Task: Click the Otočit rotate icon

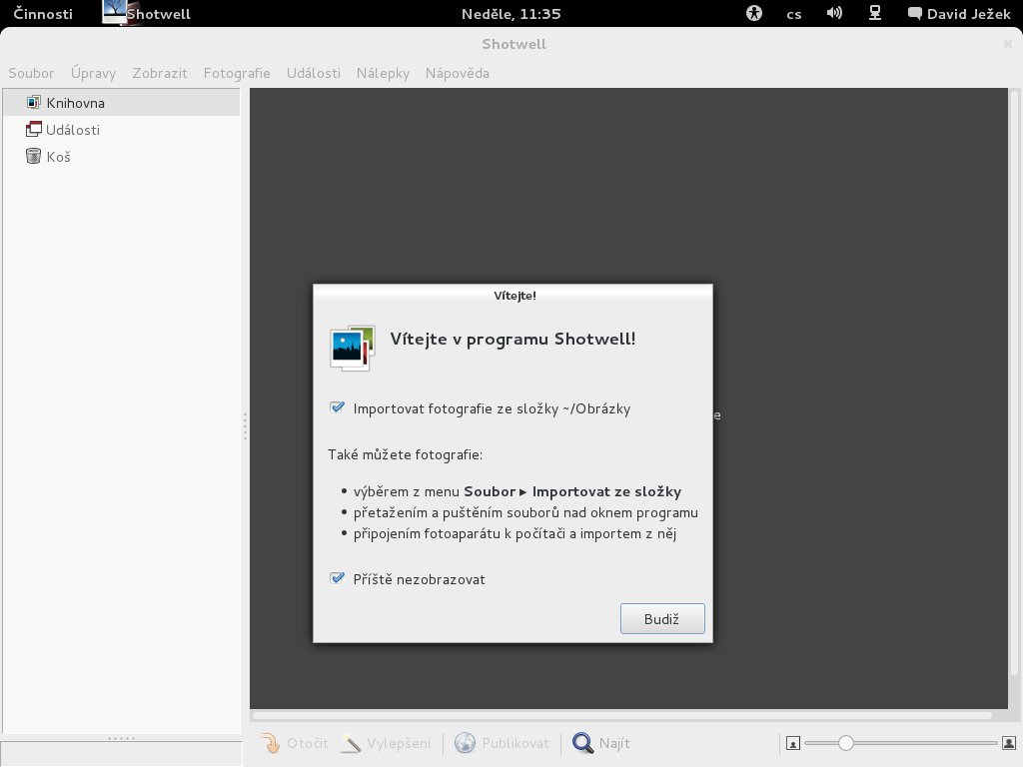Action: [x=270, y=743]
